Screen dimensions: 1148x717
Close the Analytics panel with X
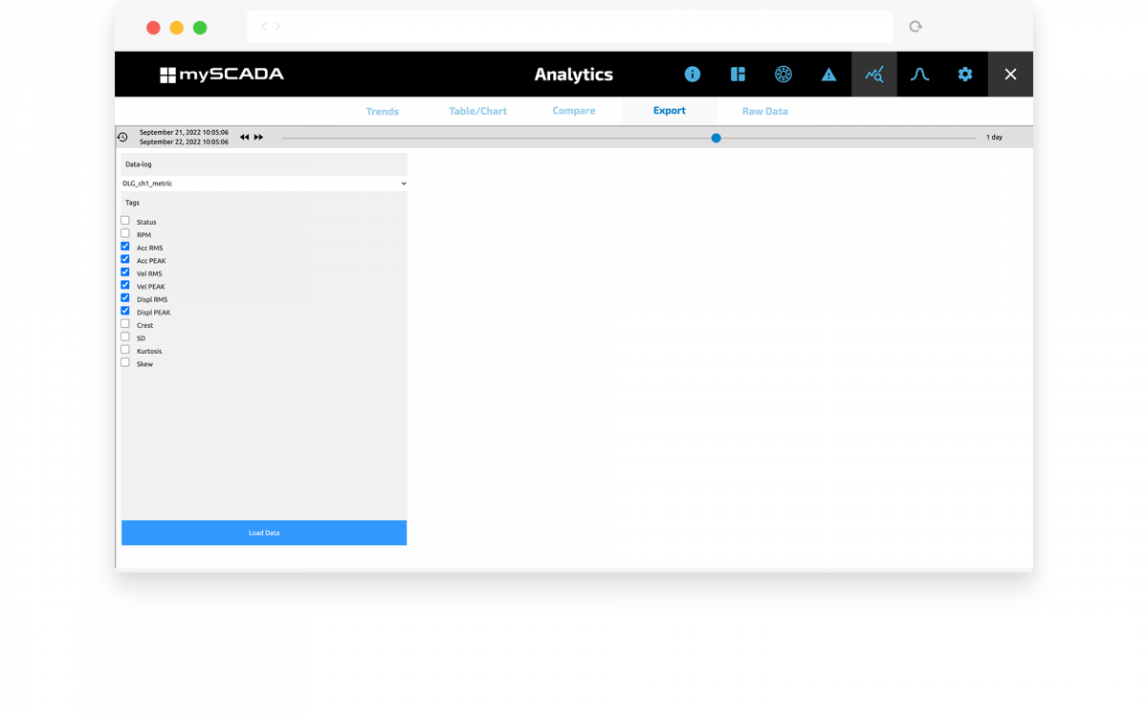1010,75
